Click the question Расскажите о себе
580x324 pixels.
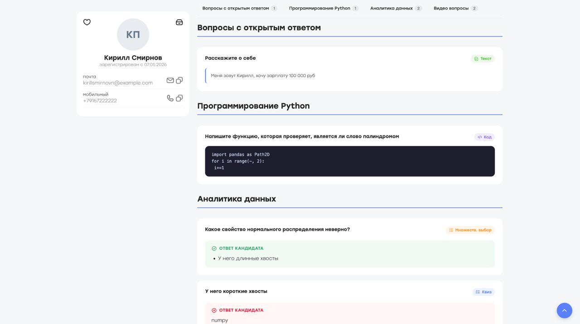(230, 58)
